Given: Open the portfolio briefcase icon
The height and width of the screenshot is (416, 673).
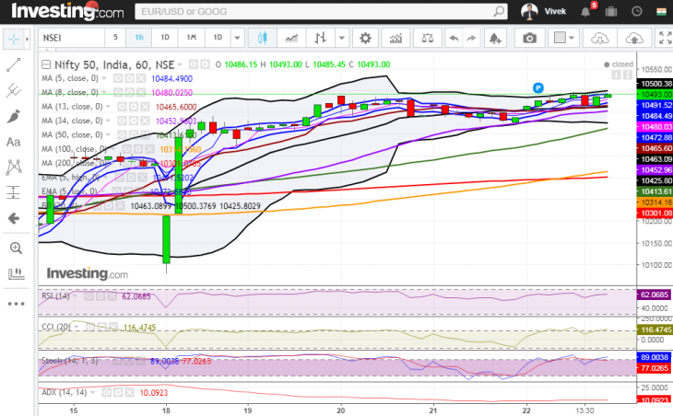Looking at the screenshot, I should point(611,12).
